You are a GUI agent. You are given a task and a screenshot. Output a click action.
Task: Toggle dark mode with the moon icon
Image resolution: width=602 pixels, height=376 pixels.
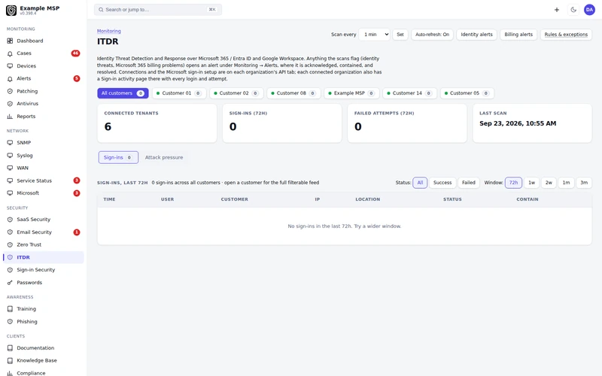(573, 10)
